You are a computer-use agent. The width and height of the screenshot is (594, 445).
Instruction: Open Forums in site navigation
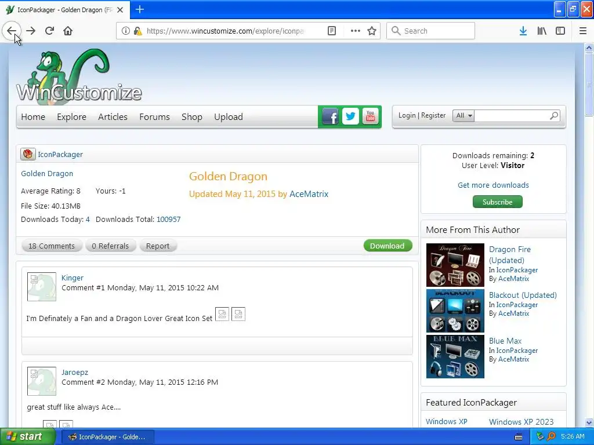[x=154, y=117]
